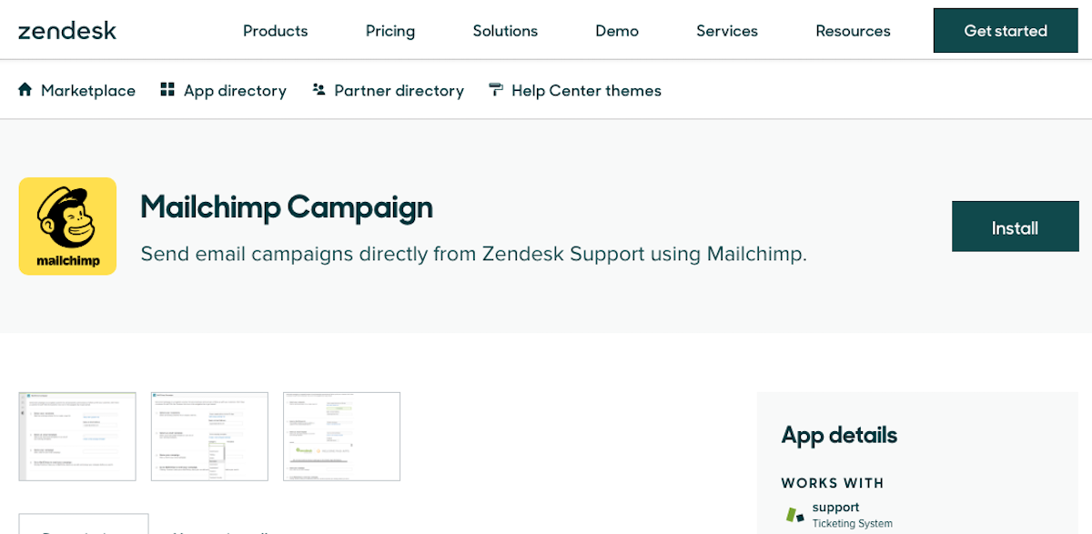Click the App directory grid icon
Viewport: 1092px width, 534px height.
click(167, 89)
